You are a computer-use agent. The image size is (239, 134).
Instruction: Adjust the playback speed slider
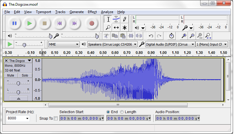24,45
